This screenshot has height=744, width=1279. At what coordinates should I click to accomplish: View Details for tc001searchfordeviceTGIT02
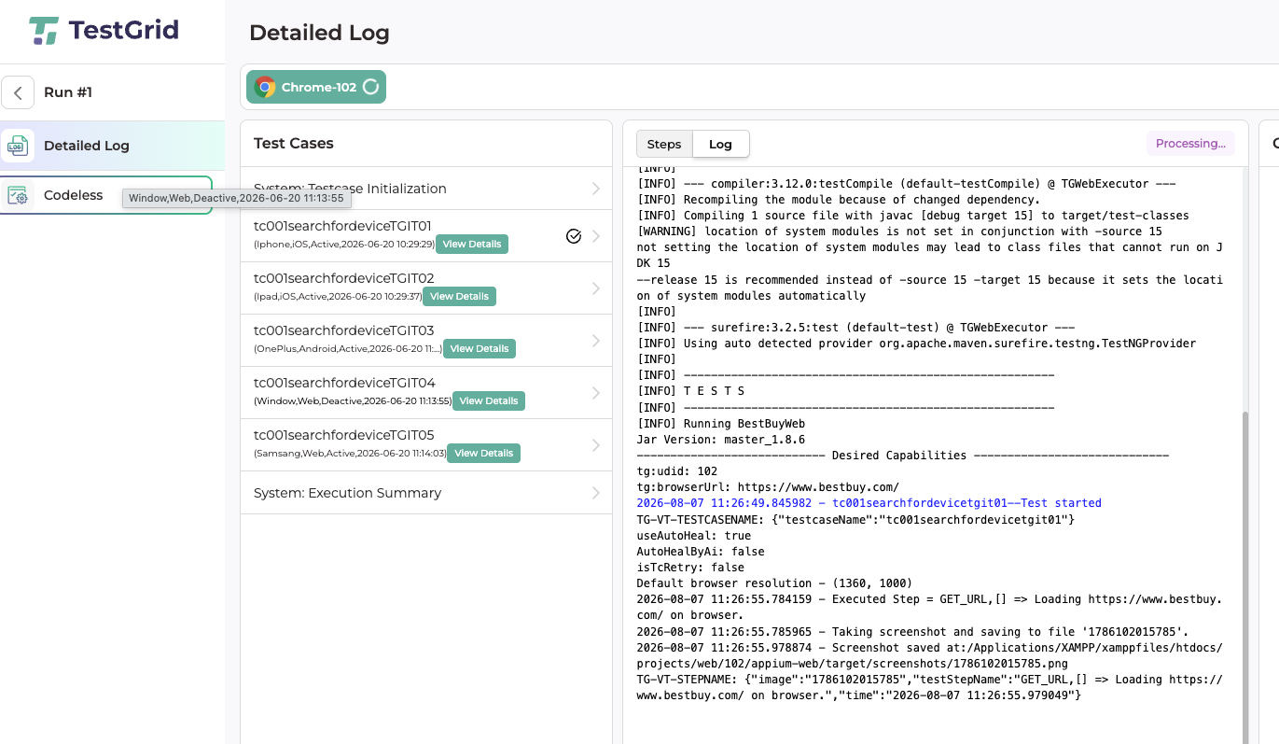459,296
